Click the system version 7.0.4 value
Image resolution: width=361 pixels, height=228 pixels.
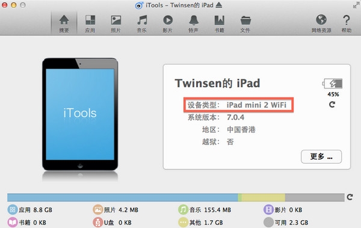[x=235, y=117]
